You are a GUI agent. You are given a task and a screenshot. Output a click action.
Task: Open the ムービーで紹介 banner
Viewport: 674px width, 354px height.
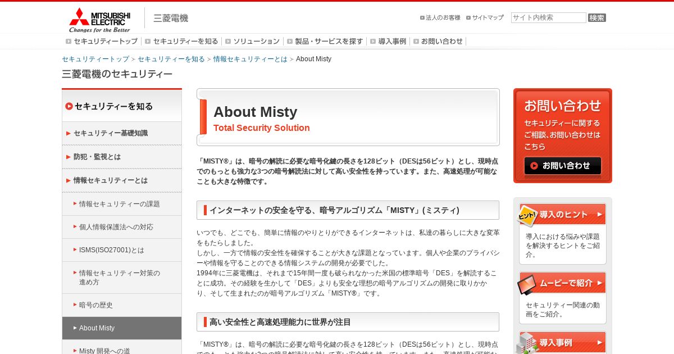coord(563,283)
